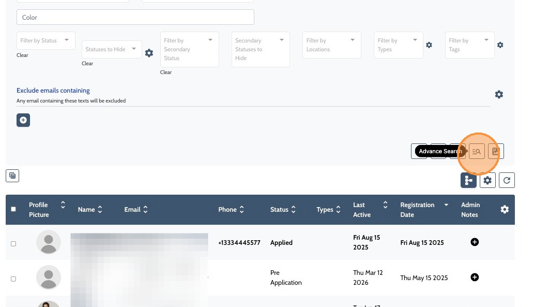This screenshot has width=549, height=307.
Task: Click the Registration Date column header label
Action: [417, 210]
